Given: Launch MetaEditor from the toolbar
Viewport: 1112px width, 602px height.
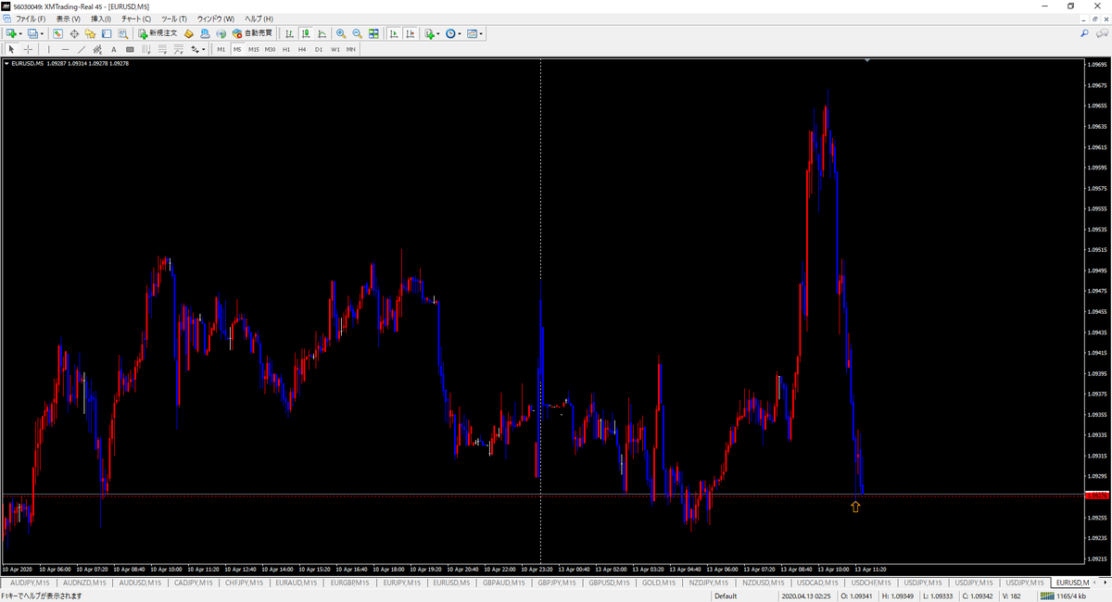Looking at the screenshot, I should pyautogui.click(x=188, y=33).
